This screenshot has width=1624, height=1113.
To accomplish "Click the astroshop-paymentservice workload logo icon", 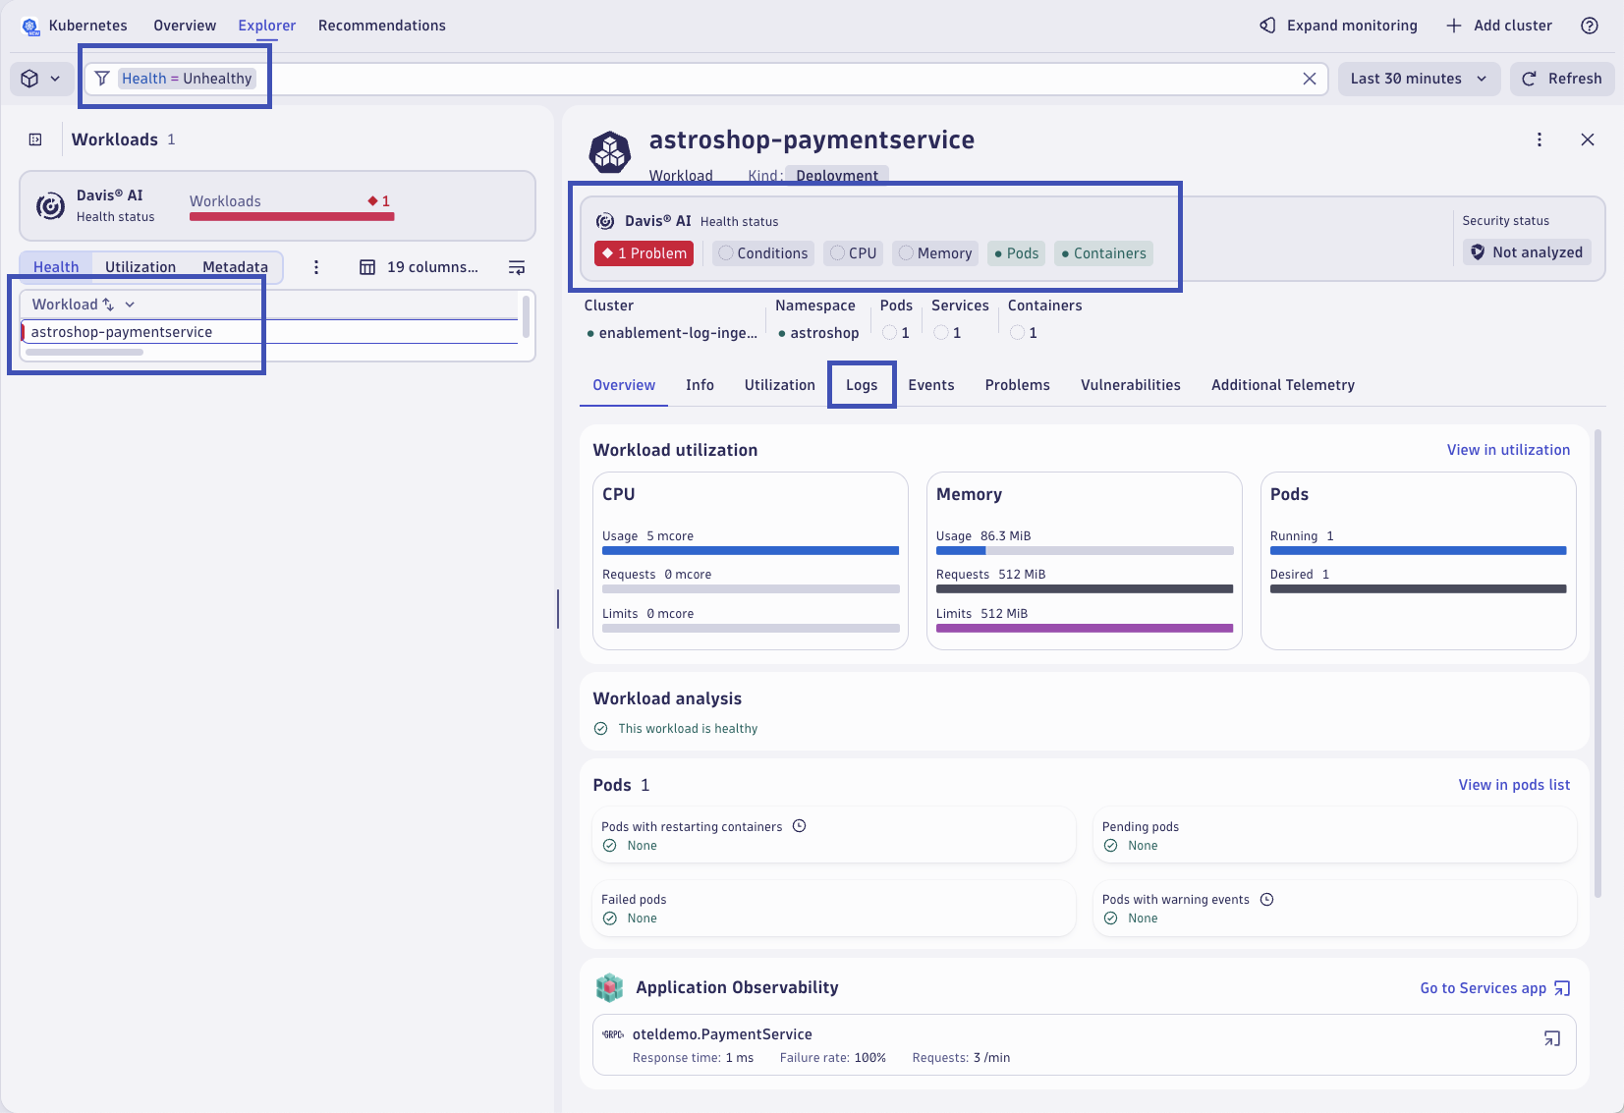I will coord(610,152).
